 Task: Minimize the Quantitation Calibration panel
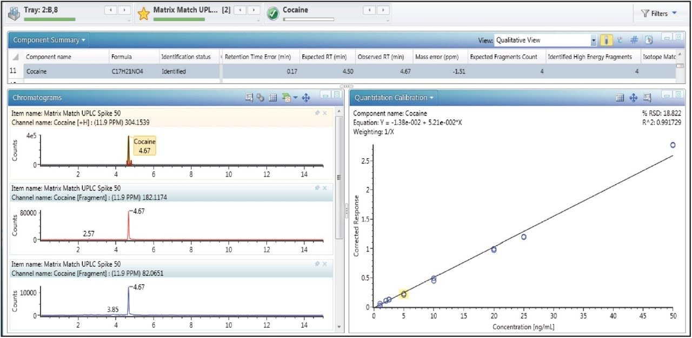666,94
